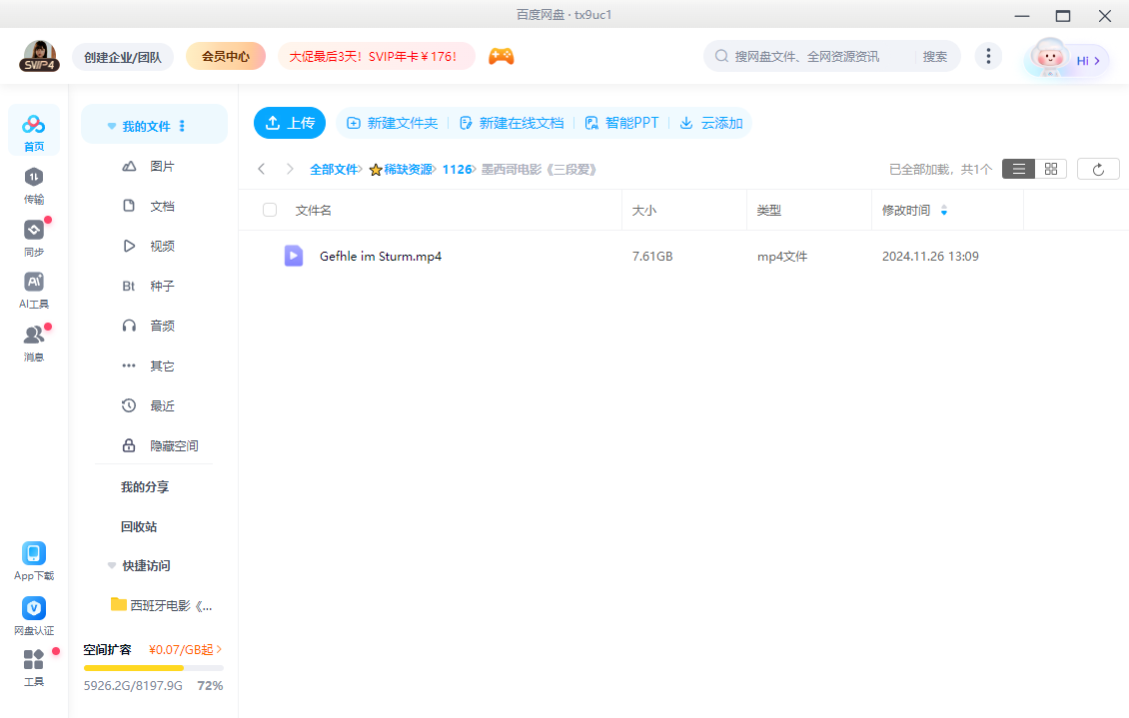
Task: Open 会员中心 member center
Action: click(226, 56)
